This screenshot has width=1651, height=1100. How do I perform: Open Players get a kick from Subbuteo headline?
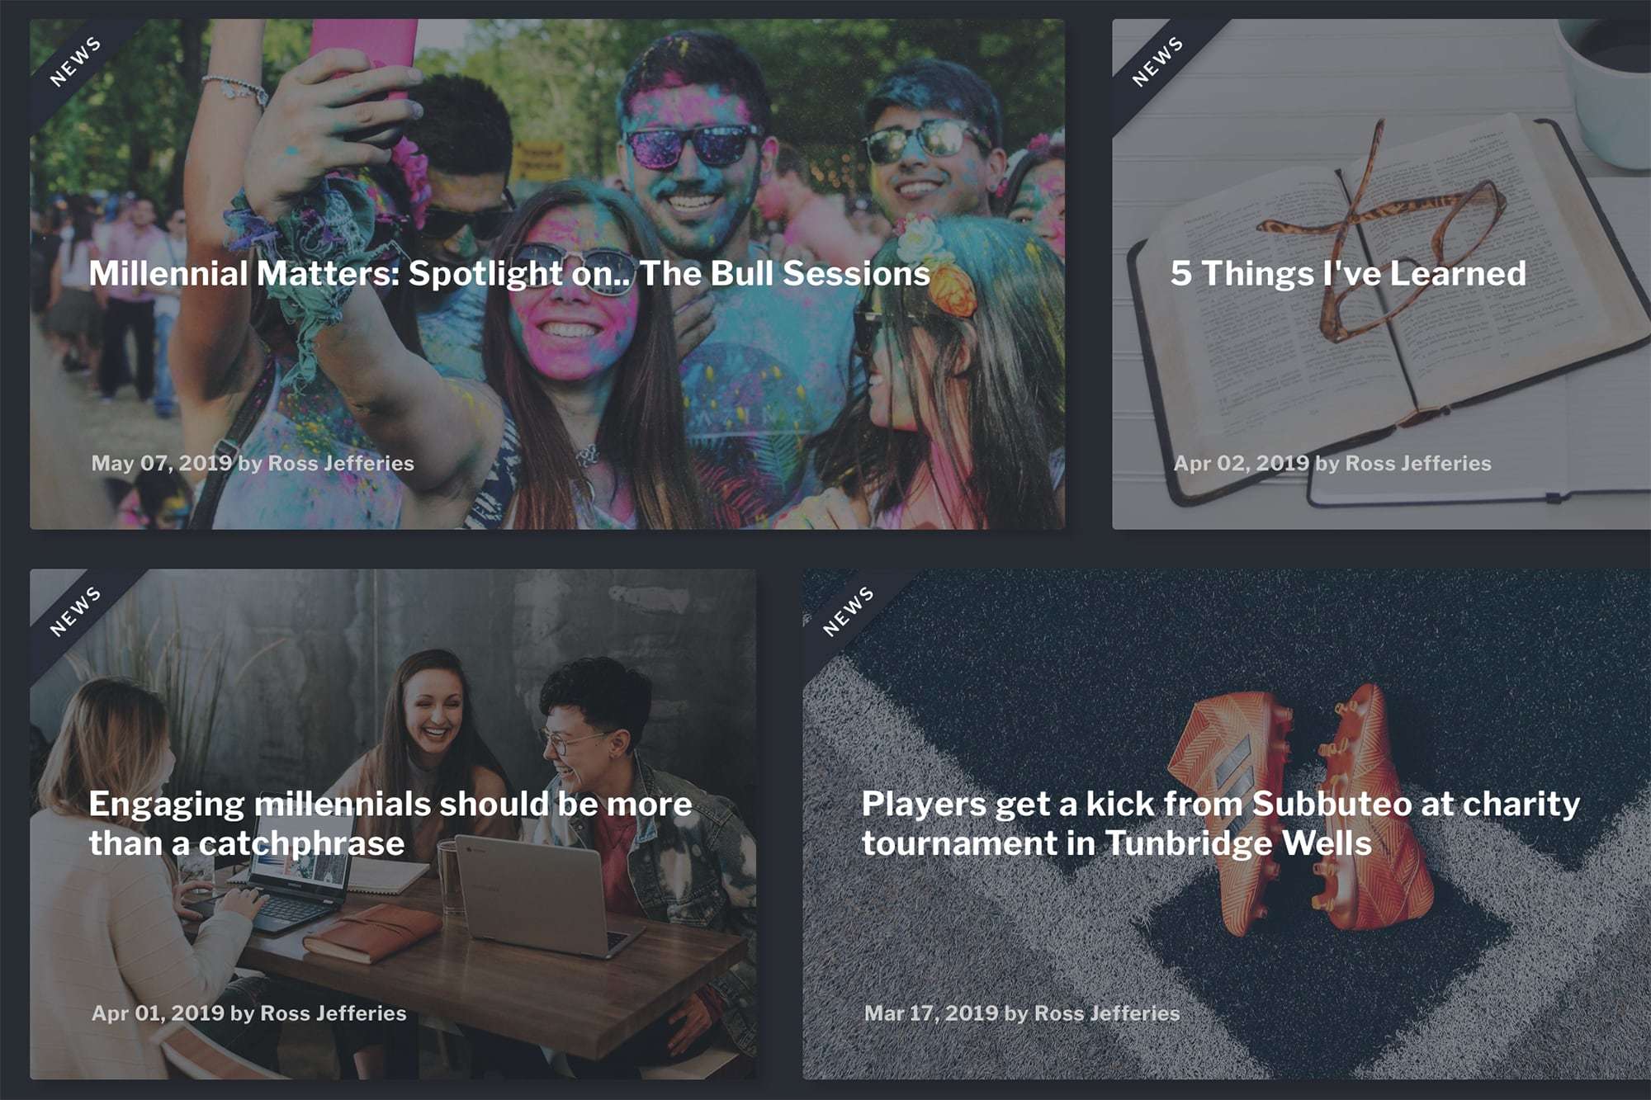point(1221,823)
